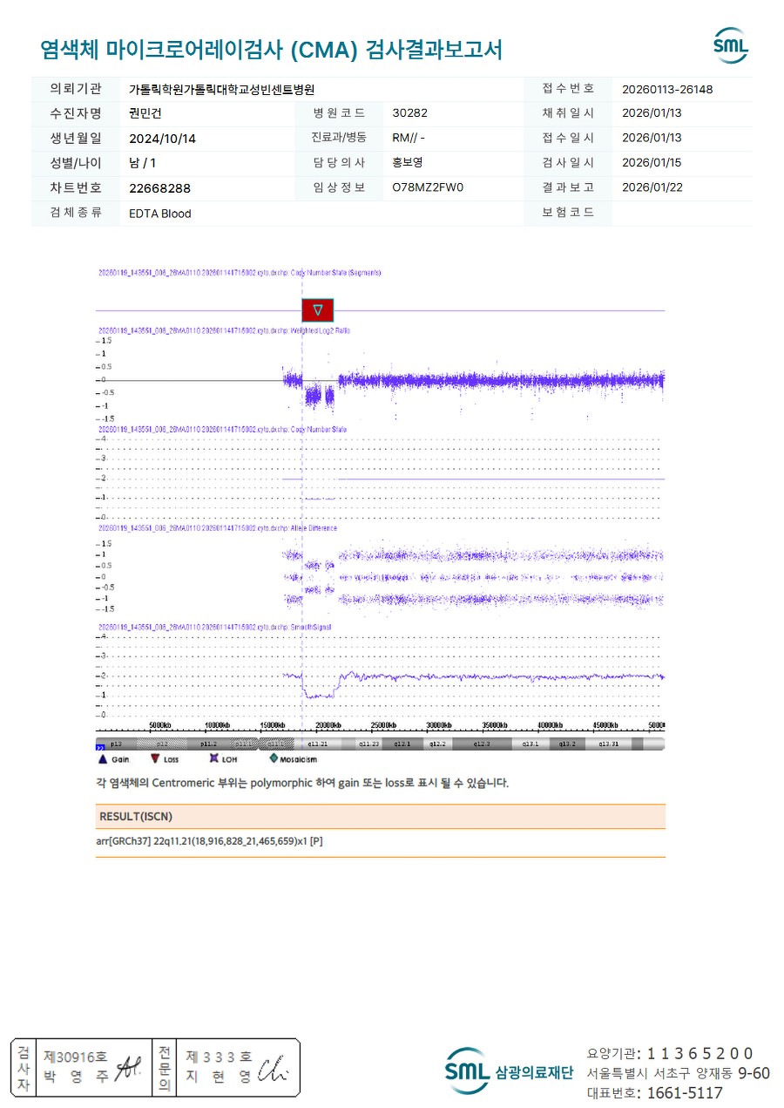Screen dimensions: 784x1108
Task: Click the LOH legend icon
Action: point(214,759)
